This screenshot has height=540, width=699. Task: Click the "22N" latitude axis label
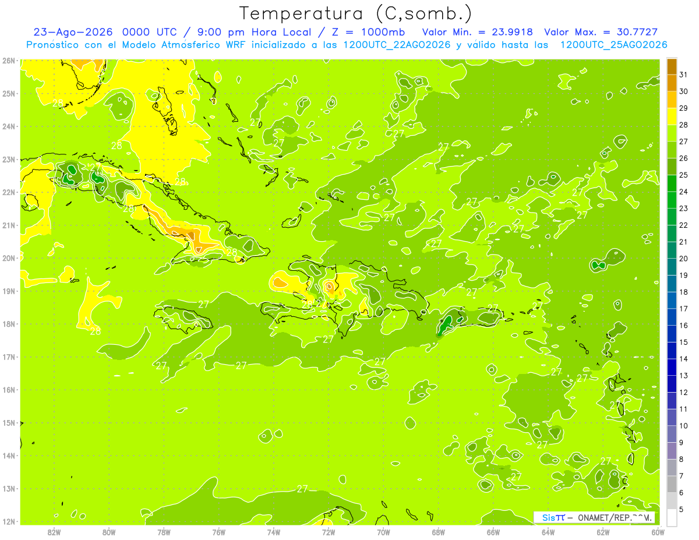pyautogui.click(x=8, y=192)
